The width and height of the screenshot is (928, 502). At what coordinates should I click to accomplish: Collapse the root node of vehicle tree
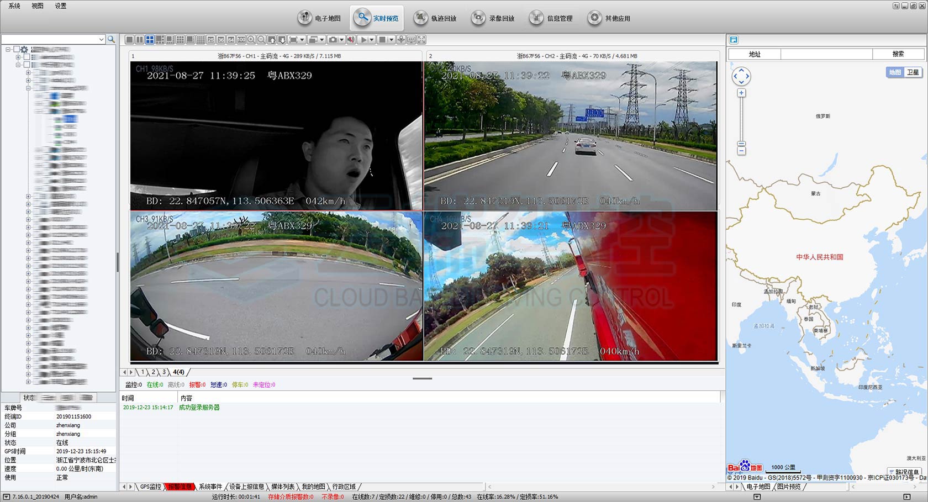[8, 49]
